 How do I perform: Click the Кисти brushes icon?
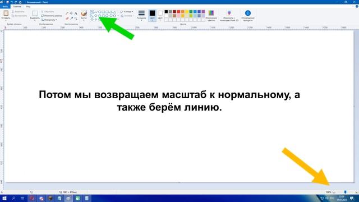coord(84,13)
